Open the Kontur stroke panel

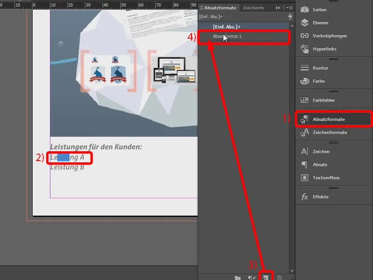click(x=304, y=68)
